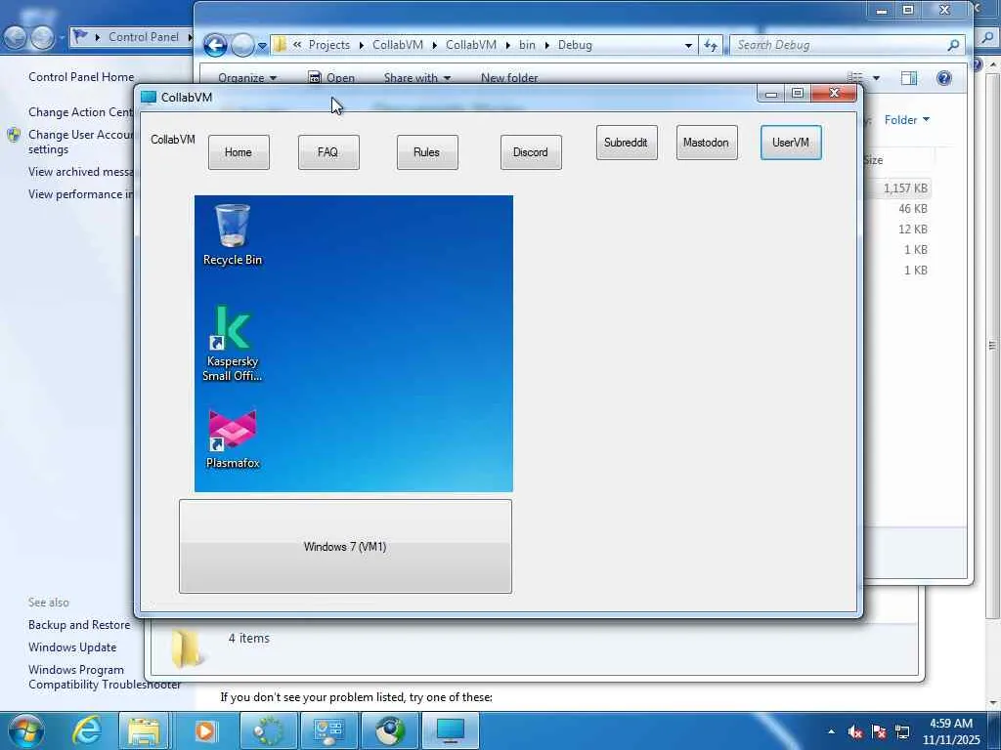Click View performance information link
The image size is (1001, 750).
click(x=80, y=194)
